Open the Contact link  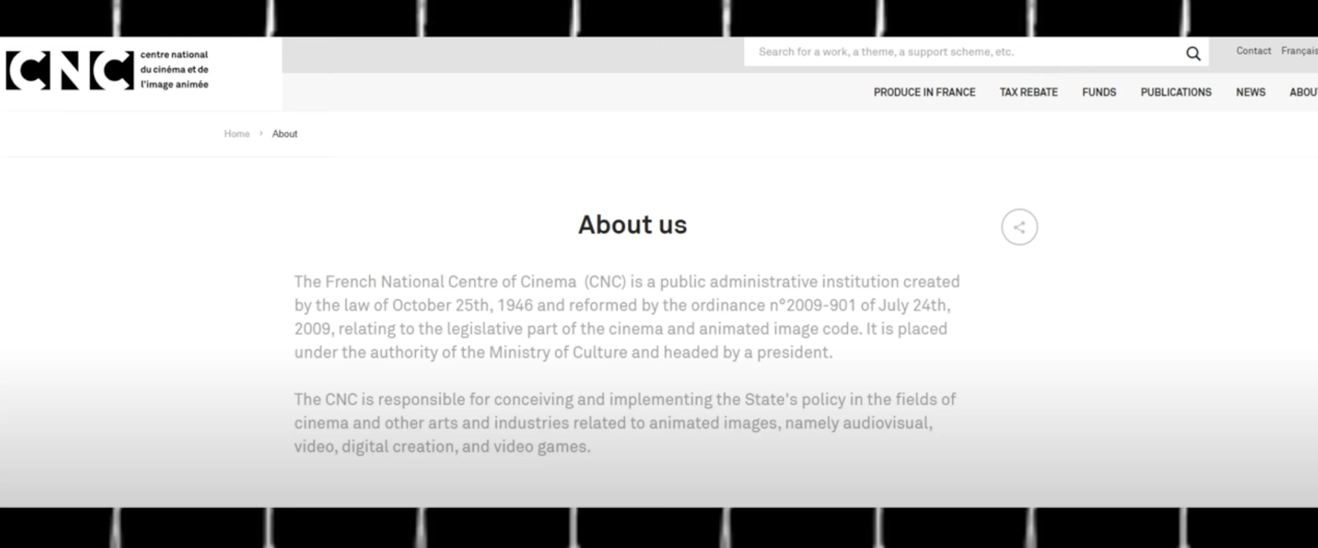coord(1253,51)
